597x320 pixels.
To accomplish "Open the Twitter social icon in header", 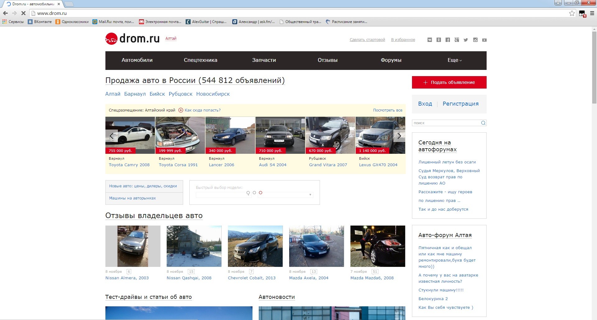I will point(466,40).
